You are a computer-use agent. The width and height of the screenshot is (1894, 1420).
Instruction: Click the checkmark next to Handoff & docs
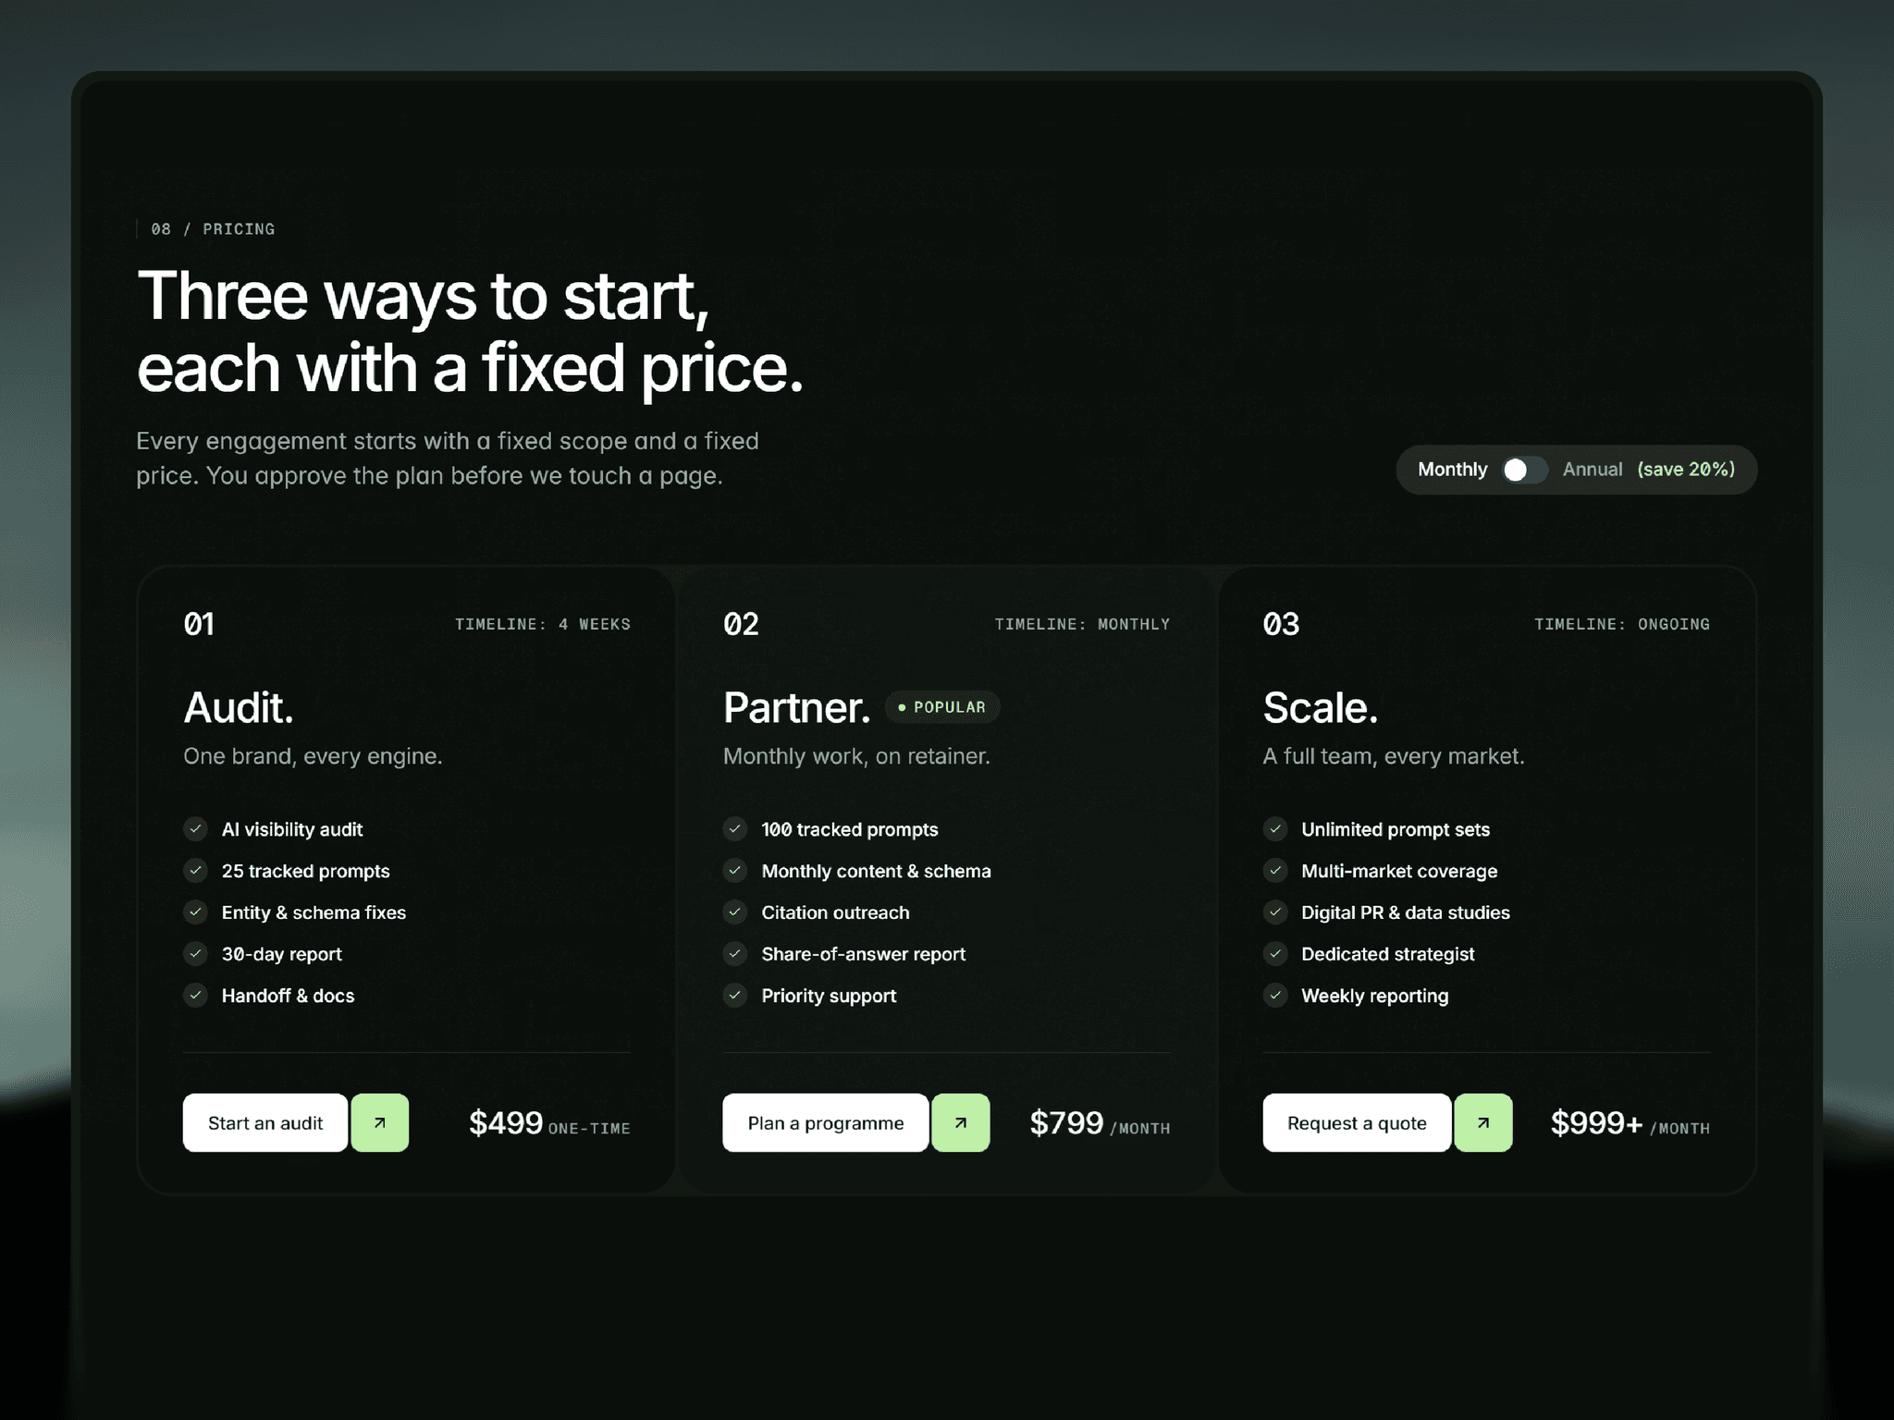click(x=195, y=995)
